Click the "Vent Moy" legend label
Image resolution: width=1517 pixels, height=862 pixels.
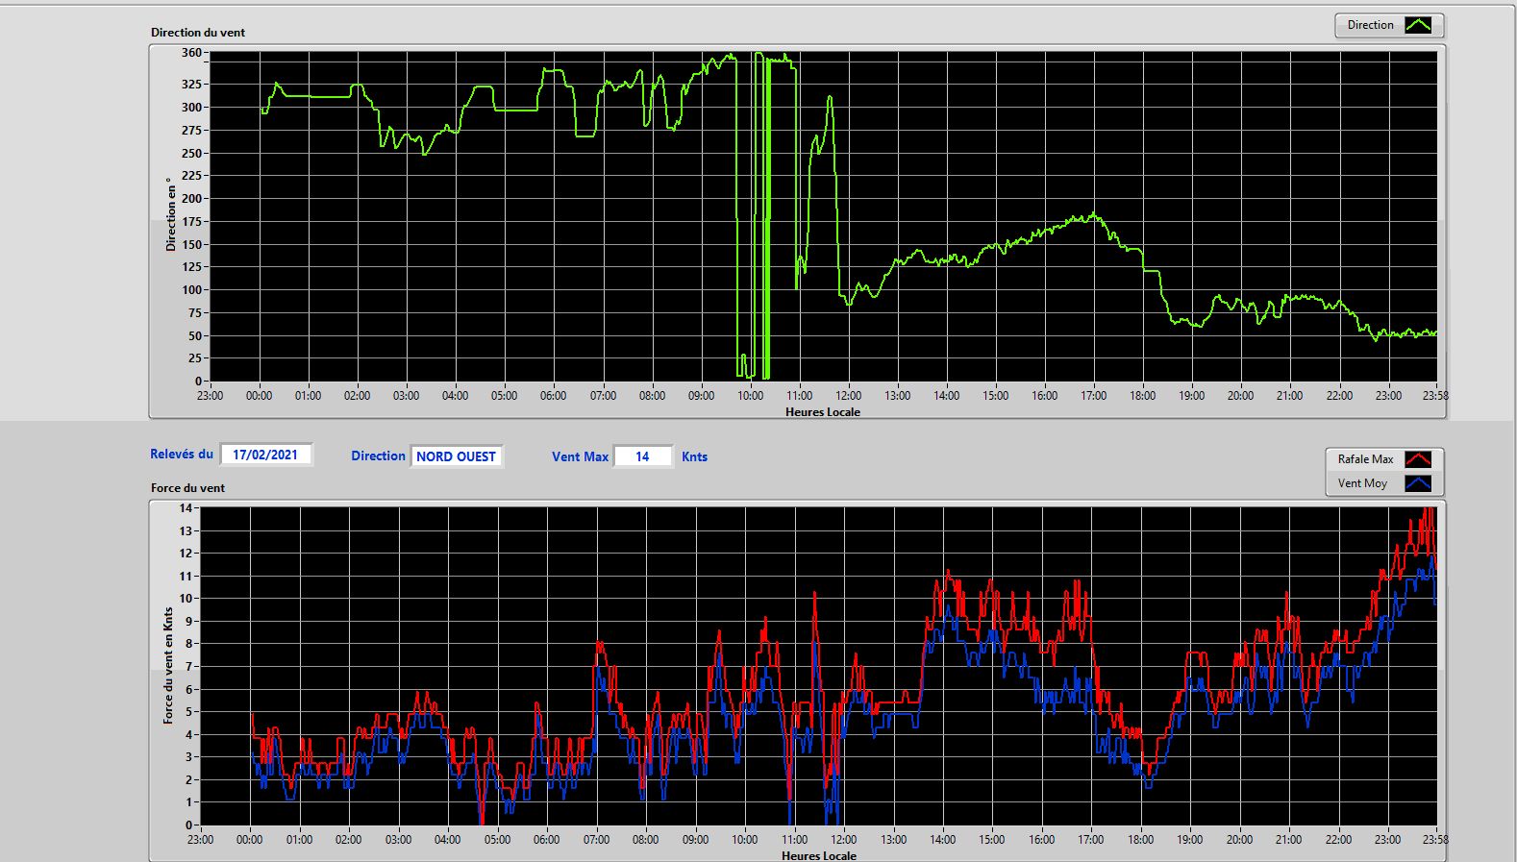[1362, 483]
